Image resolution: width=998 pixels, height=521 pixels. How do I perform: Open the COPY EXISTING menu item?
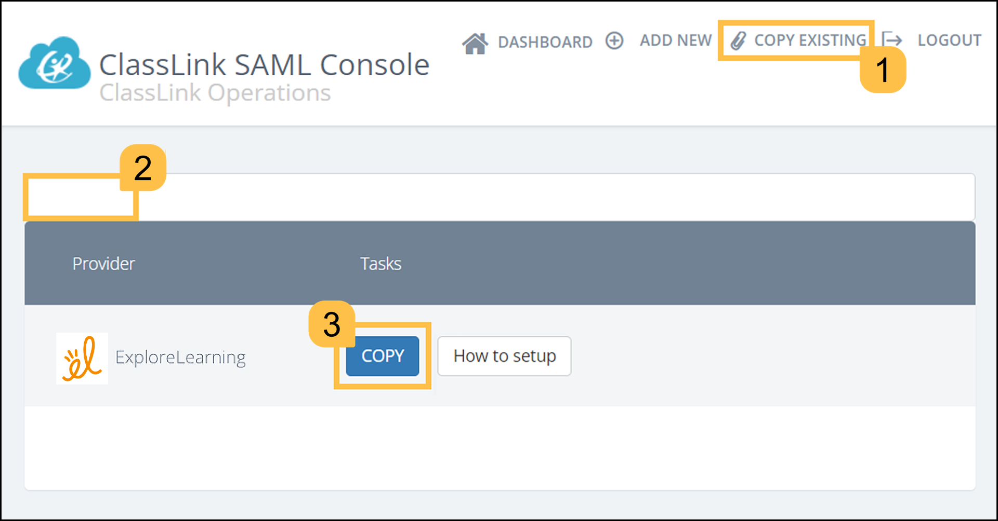[x=810, y=40]
